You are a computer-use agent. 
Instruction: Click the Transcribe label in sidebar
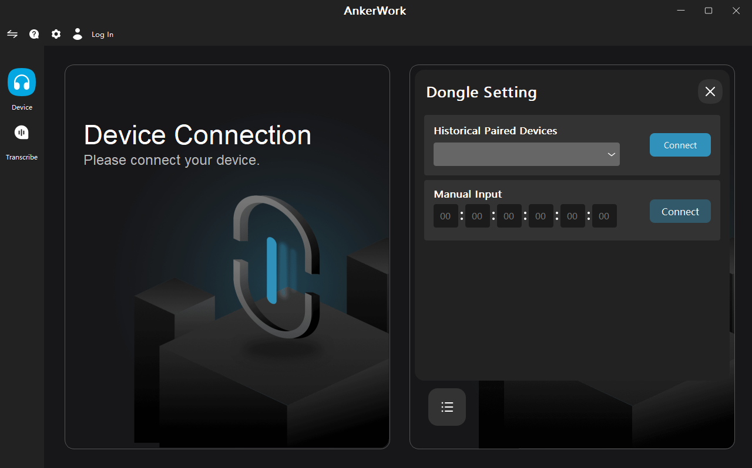click(22, 157)
